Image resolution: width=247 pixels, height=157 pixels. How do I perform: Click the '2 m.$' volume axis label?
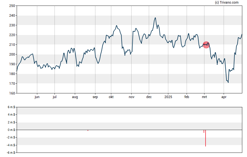coord(11,122)
